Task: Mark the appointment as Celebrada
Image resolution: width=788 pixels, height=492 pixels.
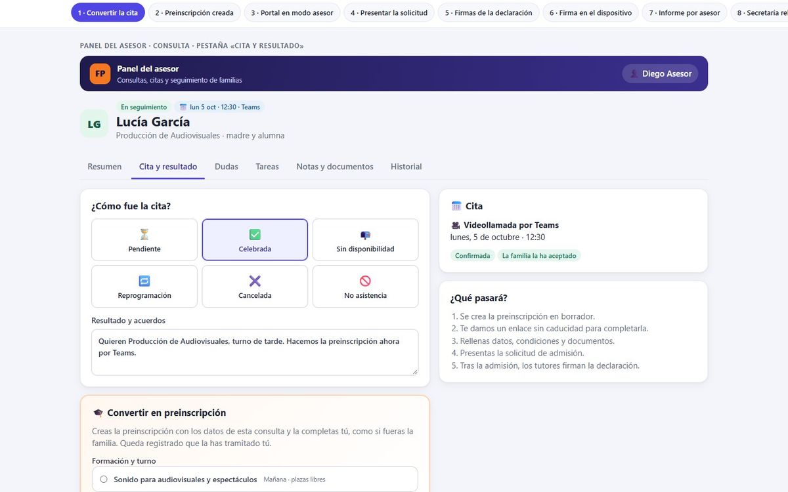Action: (x=255, y=239)
